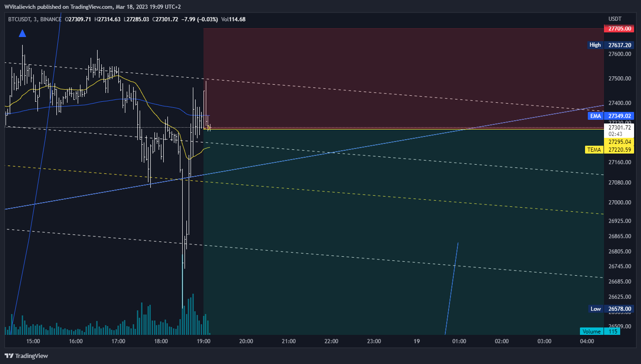This screenshot has width=641, height=364.
Task: Click the 27160.00 price scale label
Action: tap(620, 162)
